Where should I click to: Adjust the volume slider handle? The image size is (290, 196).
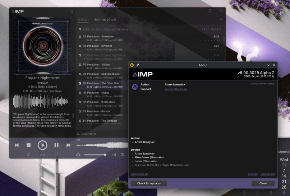coord(105,155)
